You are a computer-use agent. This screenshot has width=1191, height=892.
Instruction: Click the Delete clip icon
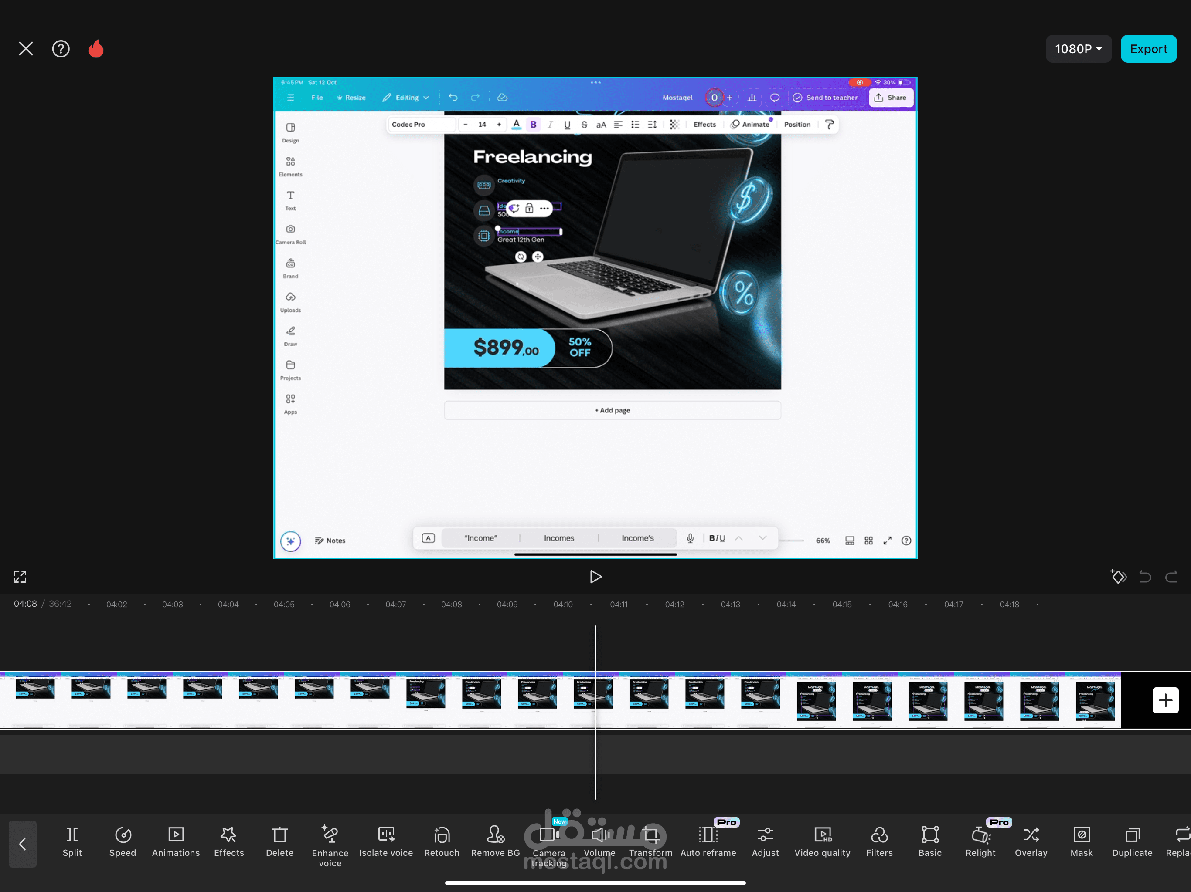pyautogui.click(x=279, y=841)
